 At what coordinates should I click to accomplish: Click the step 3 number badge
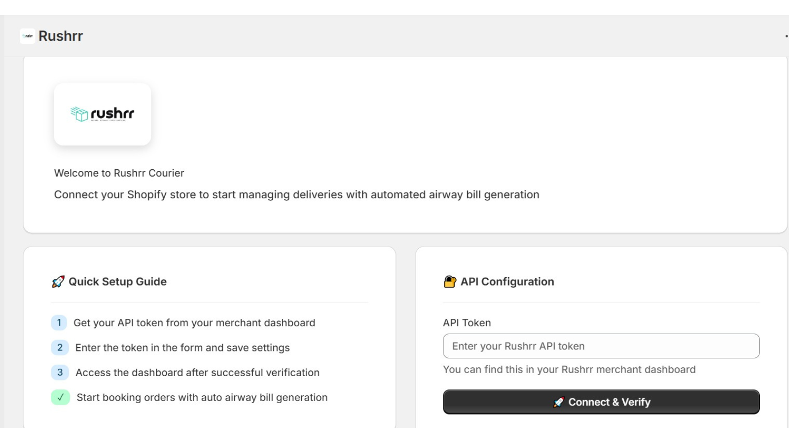pyautogui.click(x=60, y=373)
